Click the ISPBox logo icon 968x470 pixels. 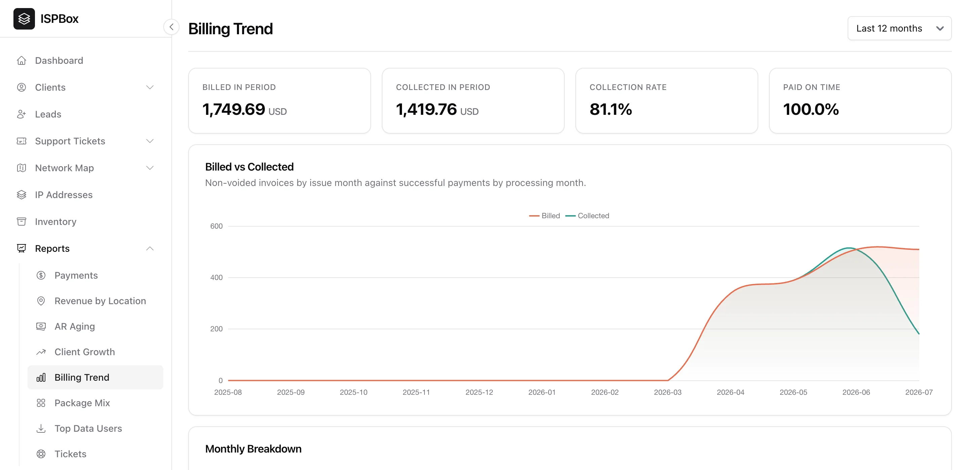coord(24,19)
